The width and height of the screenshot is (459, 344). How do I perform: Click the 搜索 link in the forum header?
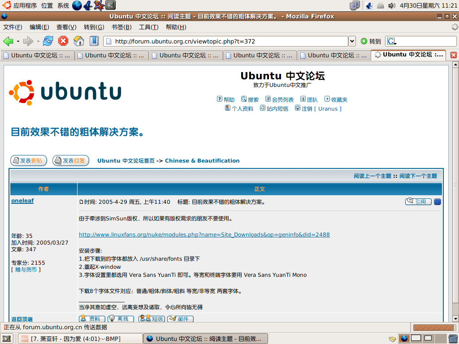250,99
